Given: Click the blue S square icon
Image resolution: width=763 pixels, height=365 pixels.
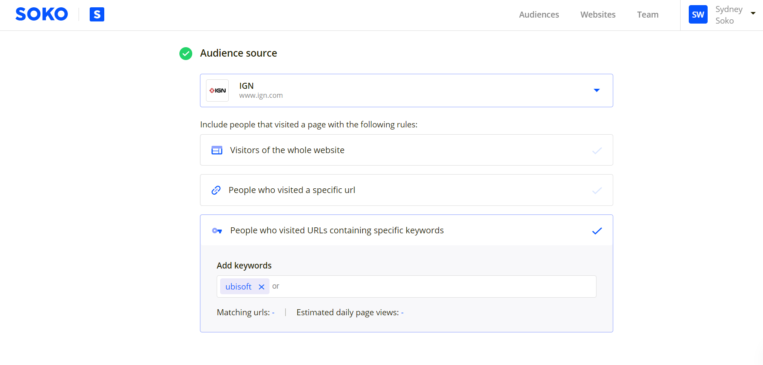Looking at the screenshot, I should click(97, 15).
